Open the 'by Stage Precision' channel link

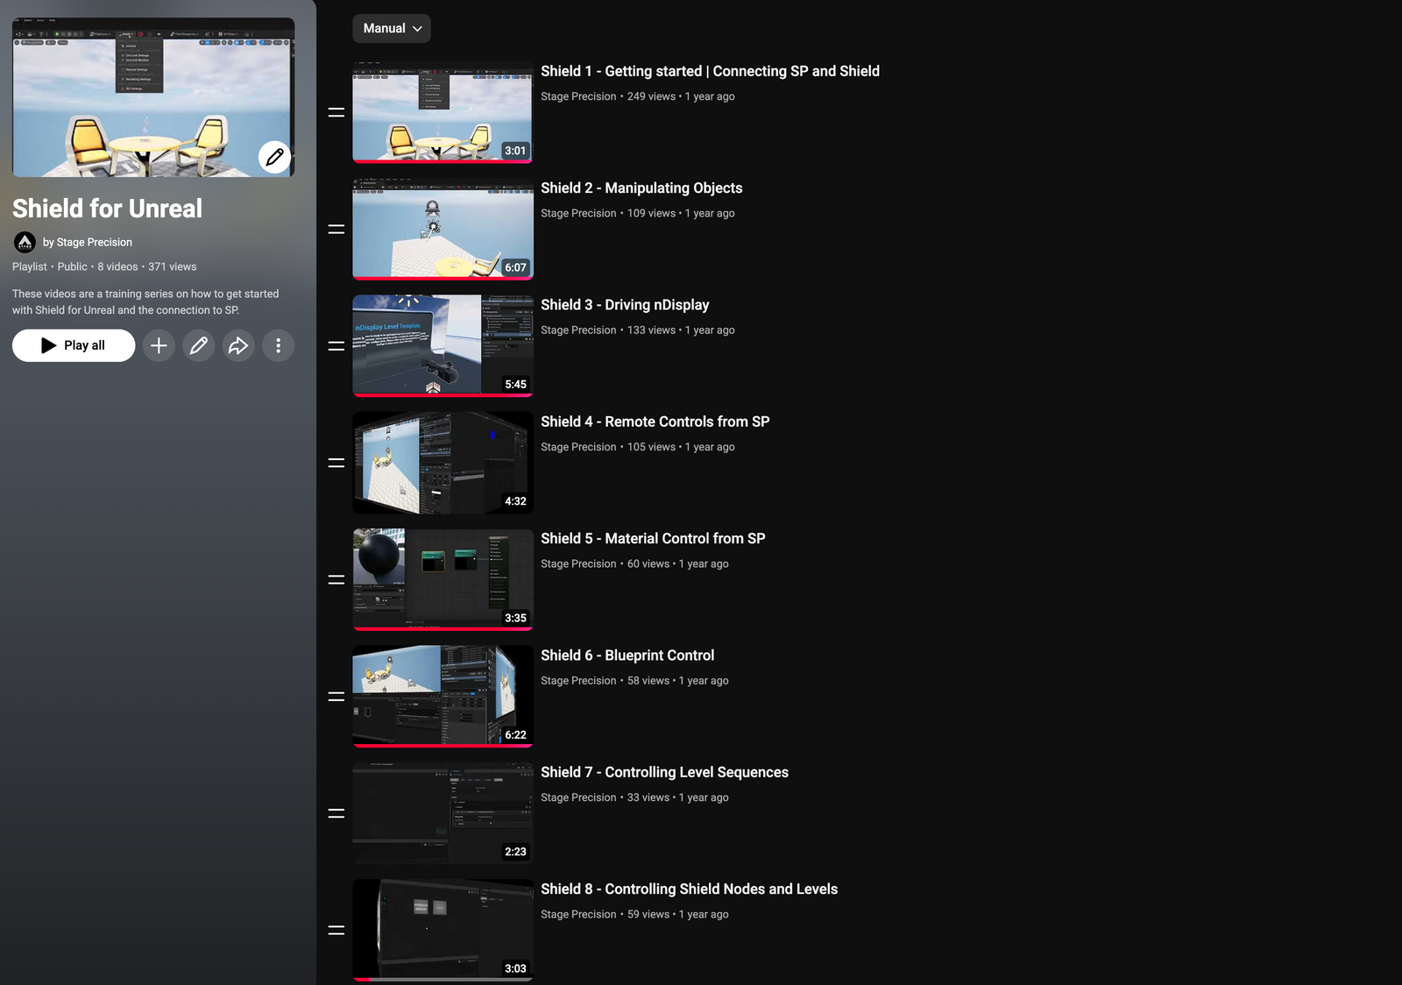coord(88,242)
